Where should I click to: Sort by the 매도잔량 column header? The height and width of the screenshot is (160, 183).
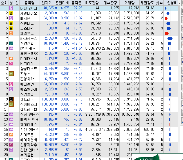(92, 3)
